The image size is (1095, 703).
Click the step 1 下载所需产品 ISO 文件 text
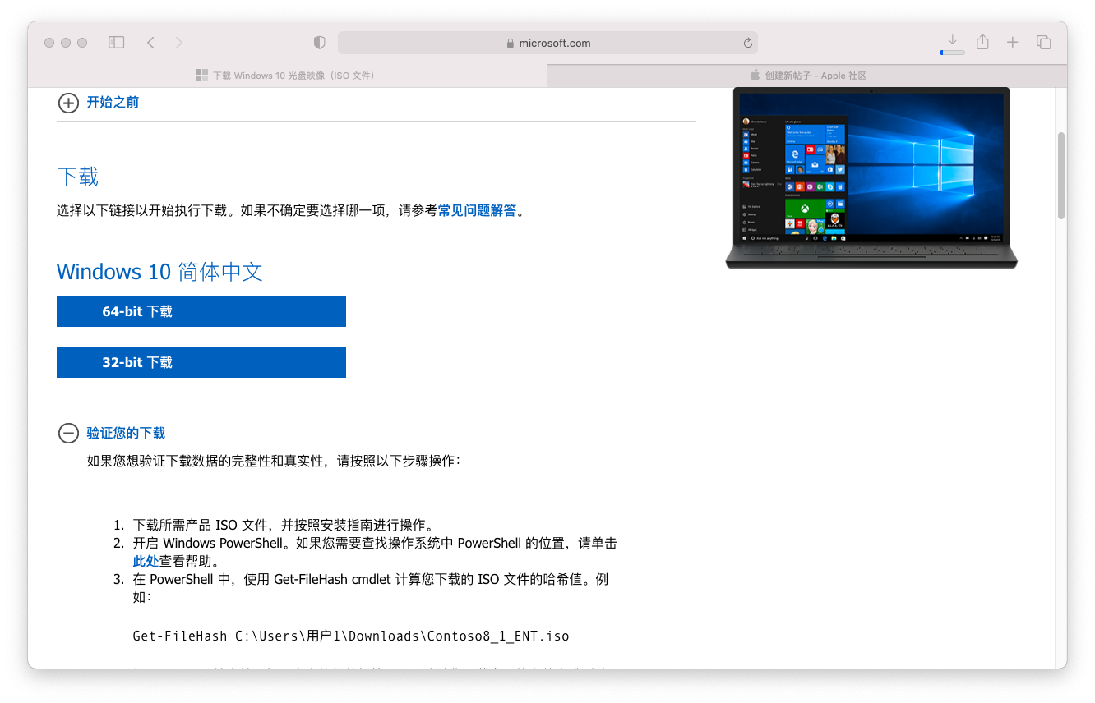pos(283,526)
